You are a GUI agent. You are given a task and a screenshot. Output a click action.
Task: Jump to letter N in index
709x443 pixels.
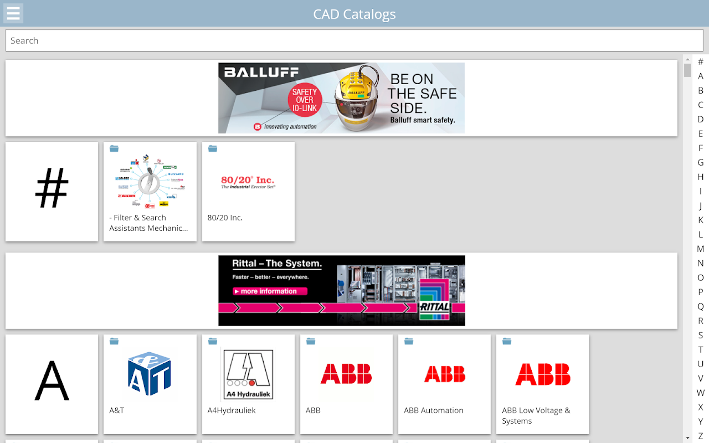(701, 263)
